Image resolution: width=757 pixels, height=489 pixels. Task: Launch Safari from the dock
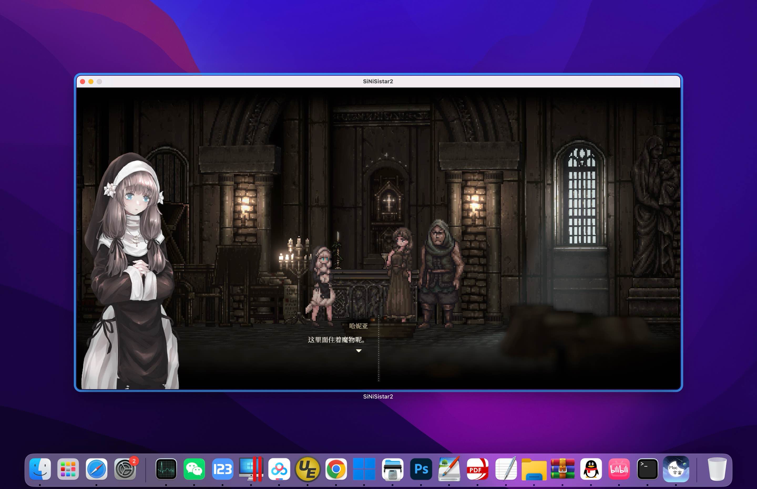[96, 469]
